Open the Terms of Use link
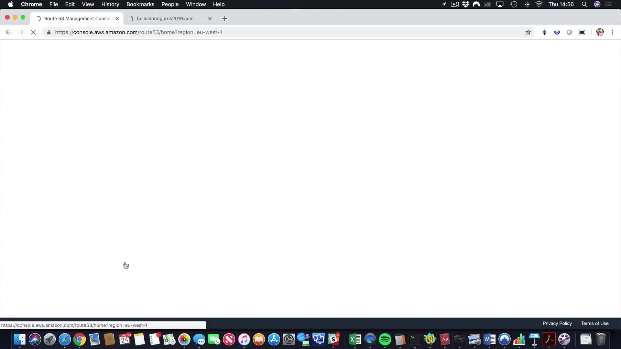The image size is (621, 349). 594,323
